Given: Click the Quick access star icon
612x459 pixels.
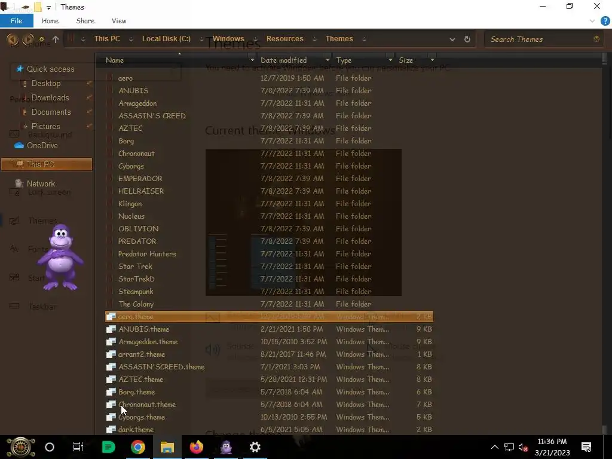Looking at the screenshot, I should (x=20, y=69).
